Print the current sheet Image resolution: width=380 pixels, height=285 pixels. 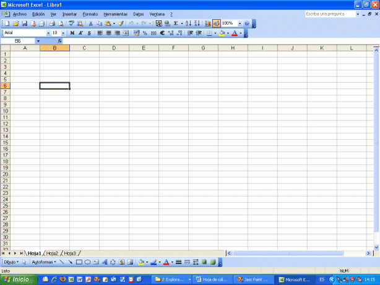coord(52,23)
